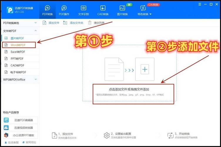Click the 3、开始转换 step text

pos(182,133)
